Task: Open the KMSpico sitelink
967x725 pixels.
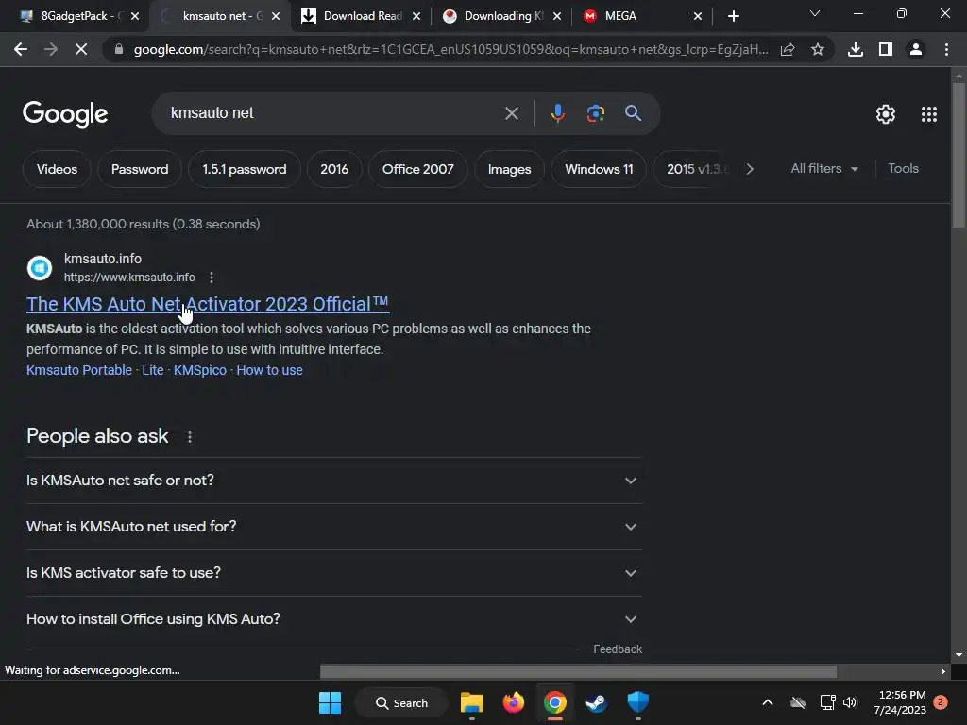Action: [200, 370]
